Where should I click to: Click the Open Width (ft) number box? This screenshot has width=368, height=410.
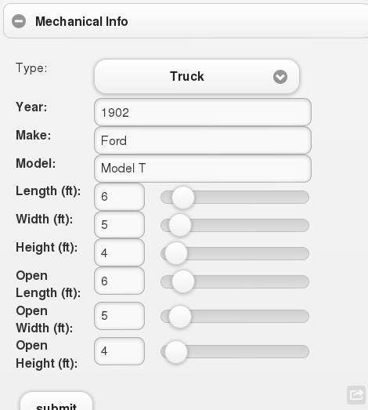119,316
